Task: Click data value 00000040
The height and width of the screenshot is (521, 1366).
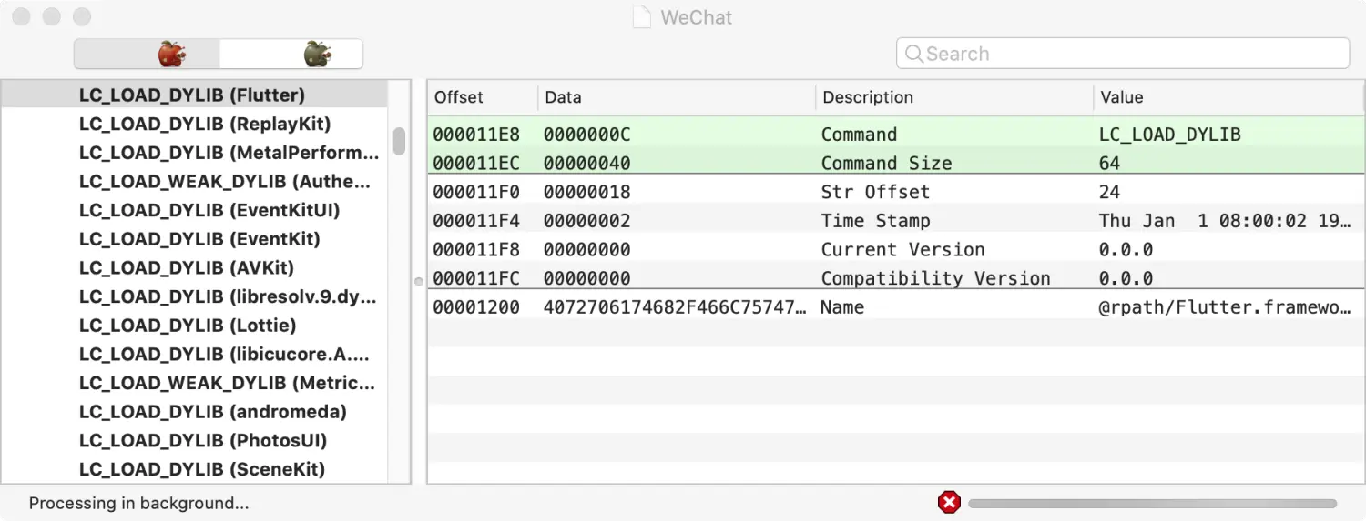Action: click(x=587, y=164)
